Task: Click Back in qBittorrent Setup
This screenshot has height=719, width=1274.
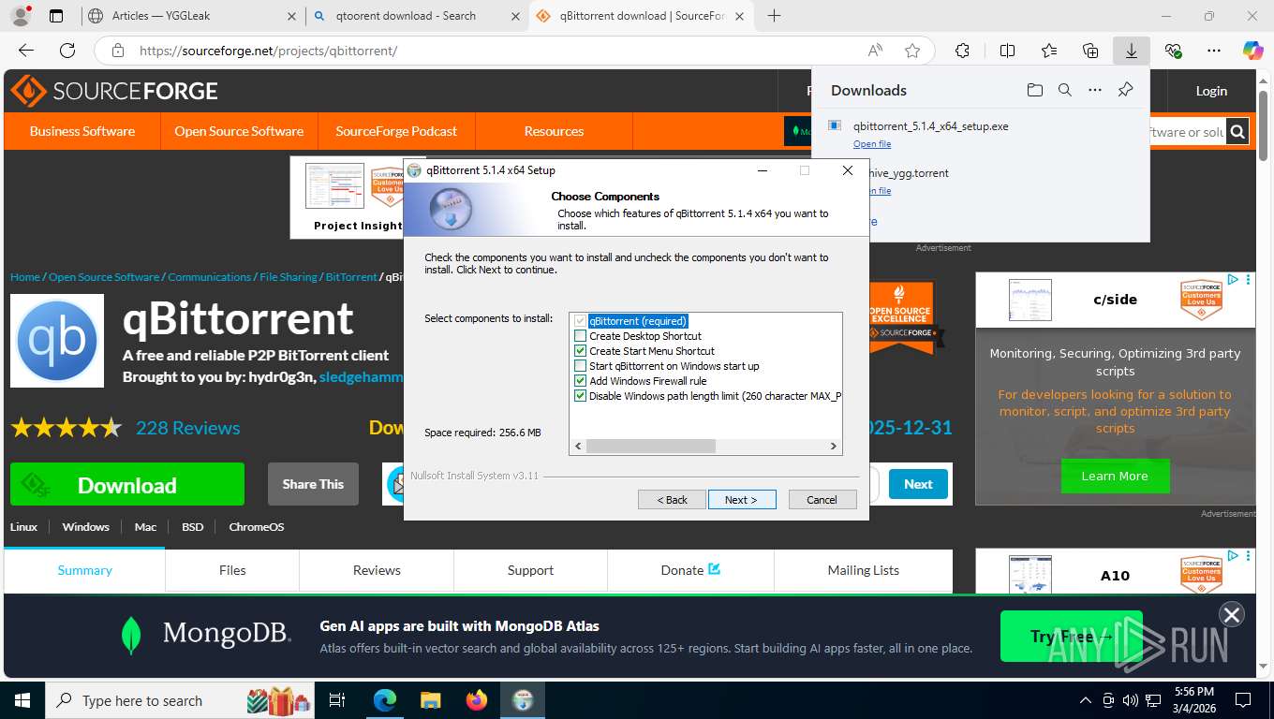Action: click(x=672, y=500)
